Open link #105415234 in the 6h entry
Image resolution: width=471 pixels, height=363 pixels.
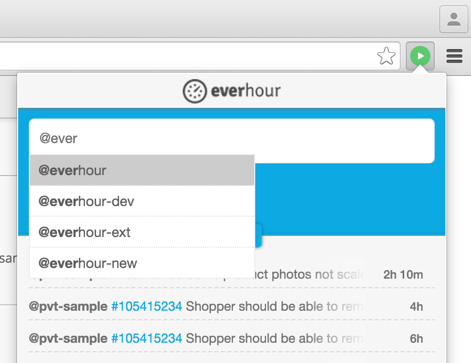click(146, 338)
